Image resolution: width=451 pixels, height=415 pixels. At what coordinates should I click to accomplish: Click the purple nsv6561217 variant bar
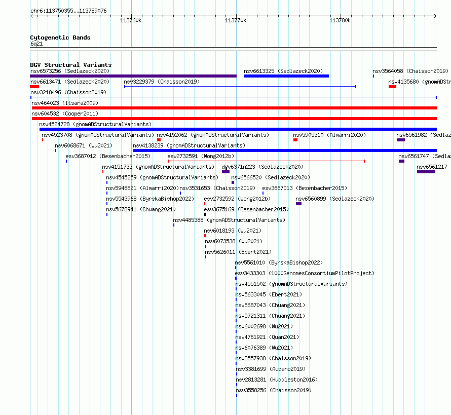(x=426, y=172)
